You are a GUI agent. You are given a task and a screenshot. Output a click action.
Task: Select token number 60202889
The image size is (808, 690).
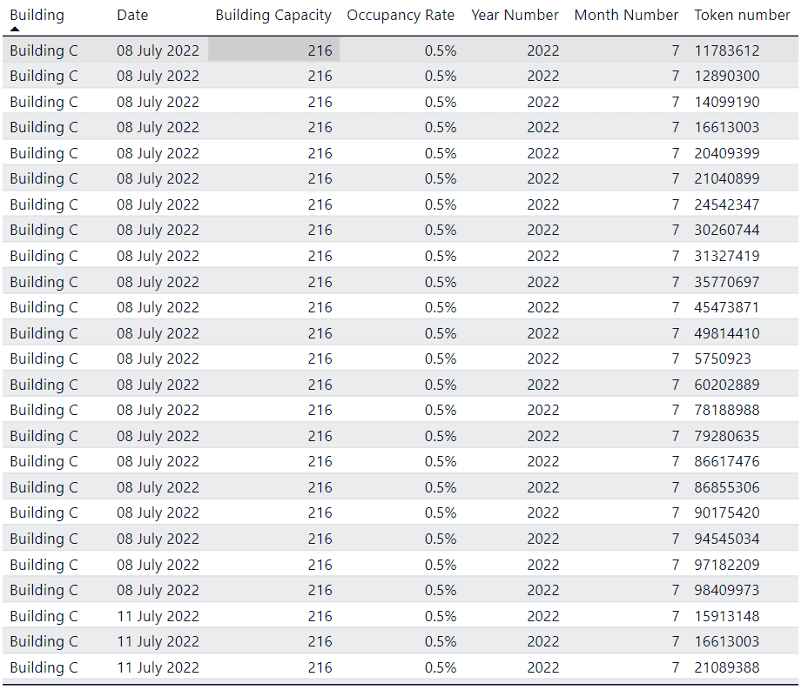pyautogui.click(x=726, y=385)
